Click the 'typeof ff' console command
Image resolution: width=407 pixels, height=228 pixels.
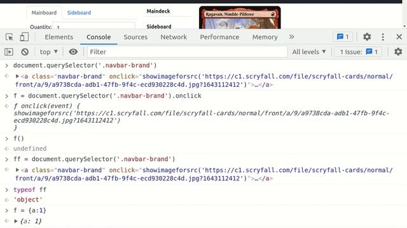[x=30, y=190]
